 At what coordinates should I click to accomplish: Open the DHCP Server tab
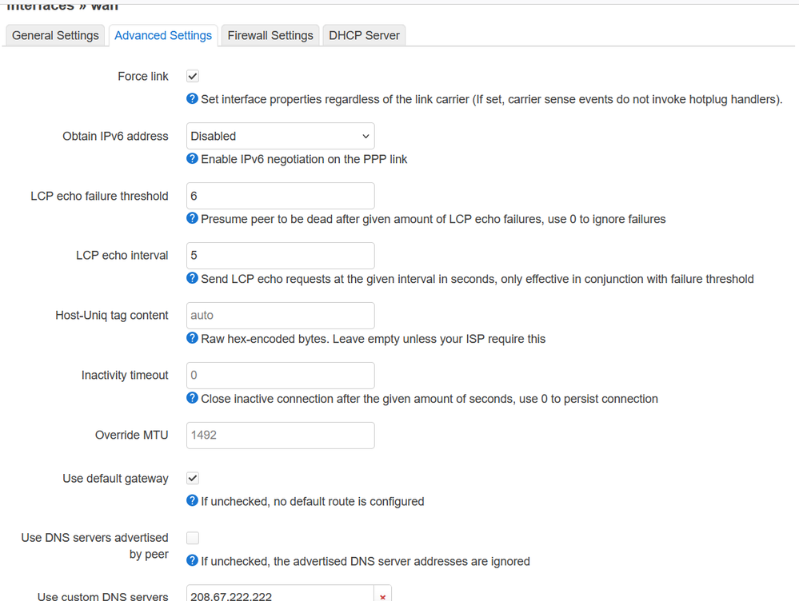coord(364,35)
